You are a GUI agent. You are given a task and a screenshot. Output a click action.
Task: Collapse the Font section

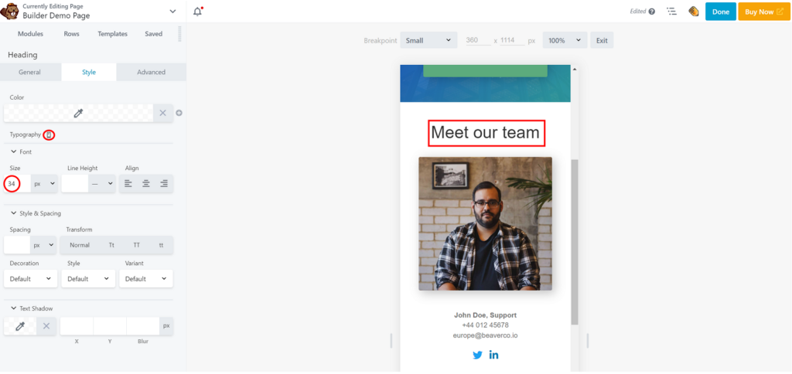pyautogui.click(x=21, y=151)
